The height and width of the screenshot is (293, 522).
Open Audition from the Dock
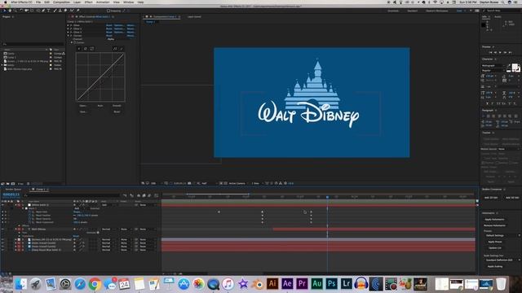[x=316, y=284]
